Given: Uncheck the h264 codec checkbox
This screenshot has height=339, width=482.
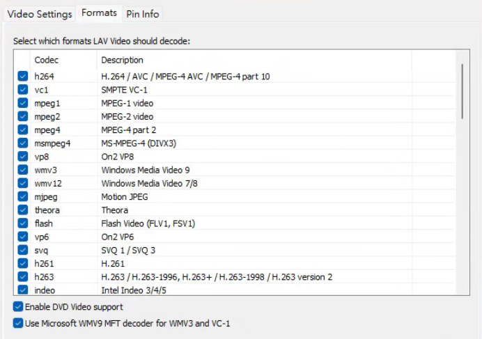Looking at the screenshot, I should [23, 77].
